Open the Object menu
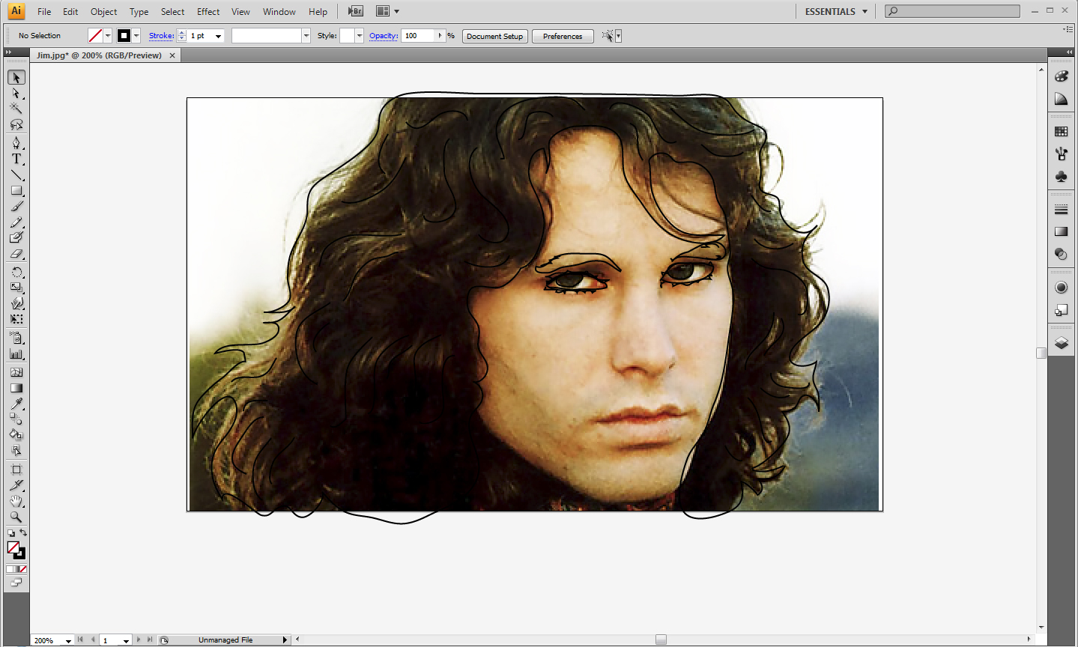1078x647 pixels. tap(103, 11)
